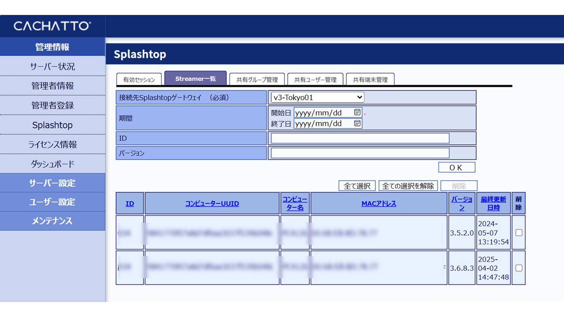Sort by コンピューターUUID column header
The width and height of the screenshot is (564, 317).
tap(212, 203)
